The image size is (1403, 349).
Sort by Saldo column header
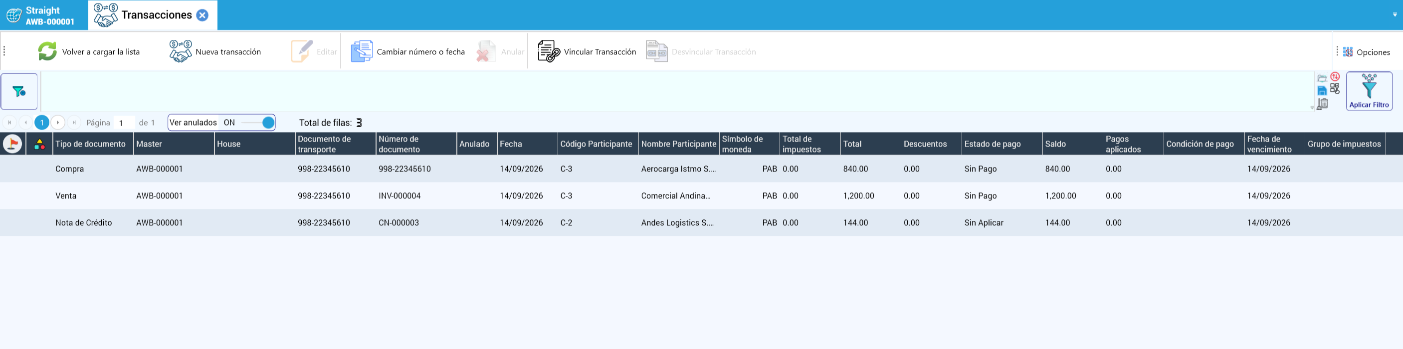(1072, 144)
